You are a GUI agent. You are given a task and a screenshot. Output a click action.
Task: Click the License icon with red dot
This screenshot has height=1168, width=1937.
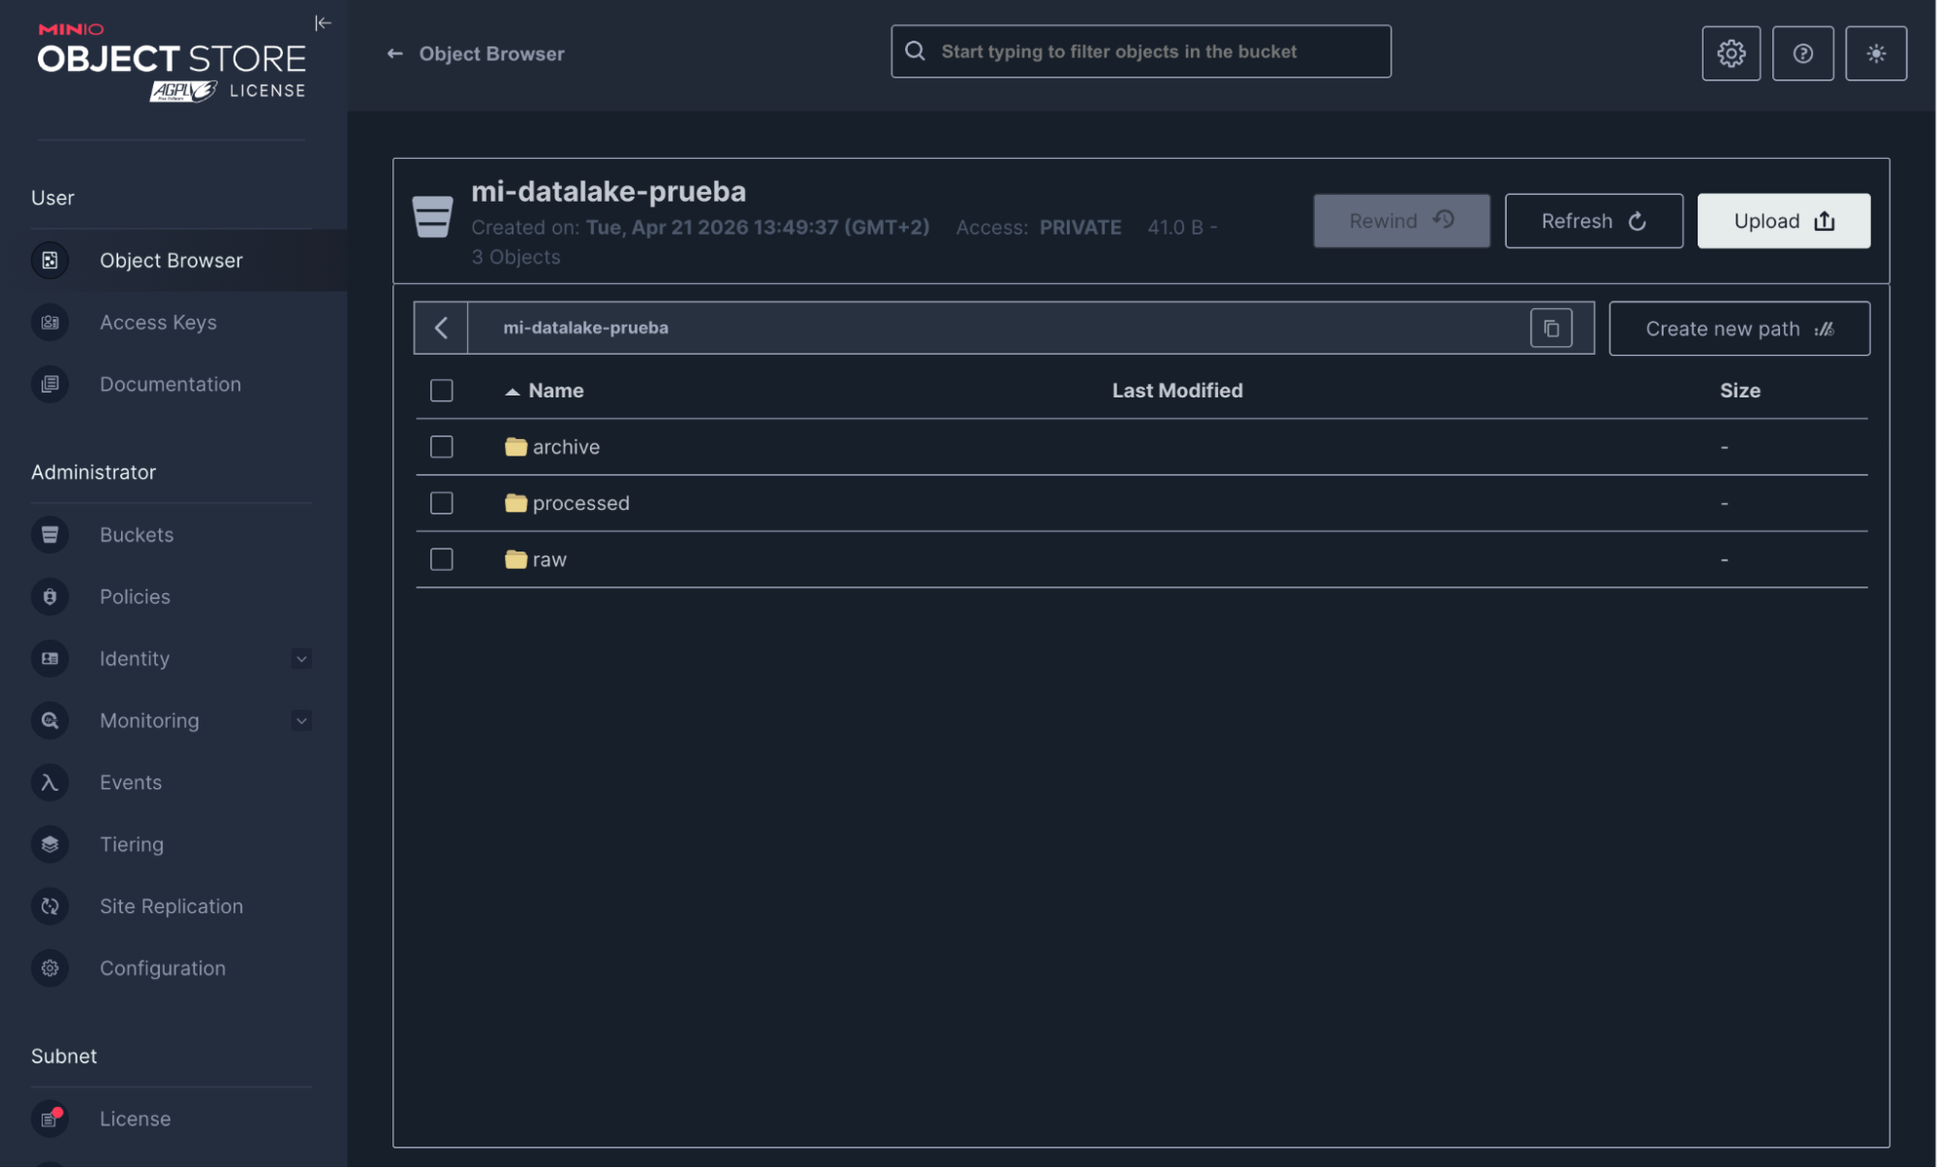[x=49, y=1119]
